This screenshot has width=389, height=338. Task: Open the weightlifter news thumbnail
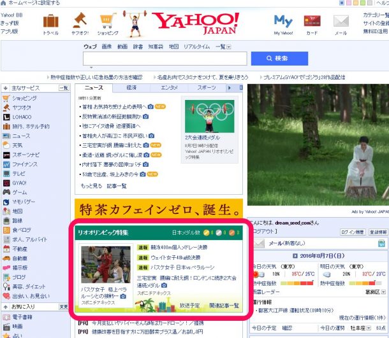(x=210, y=116)
